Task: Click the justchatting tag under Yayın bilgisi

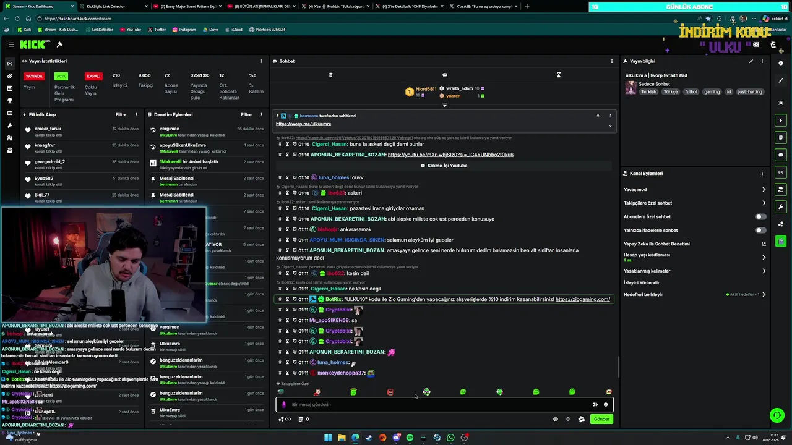Action: click(750, 92)
